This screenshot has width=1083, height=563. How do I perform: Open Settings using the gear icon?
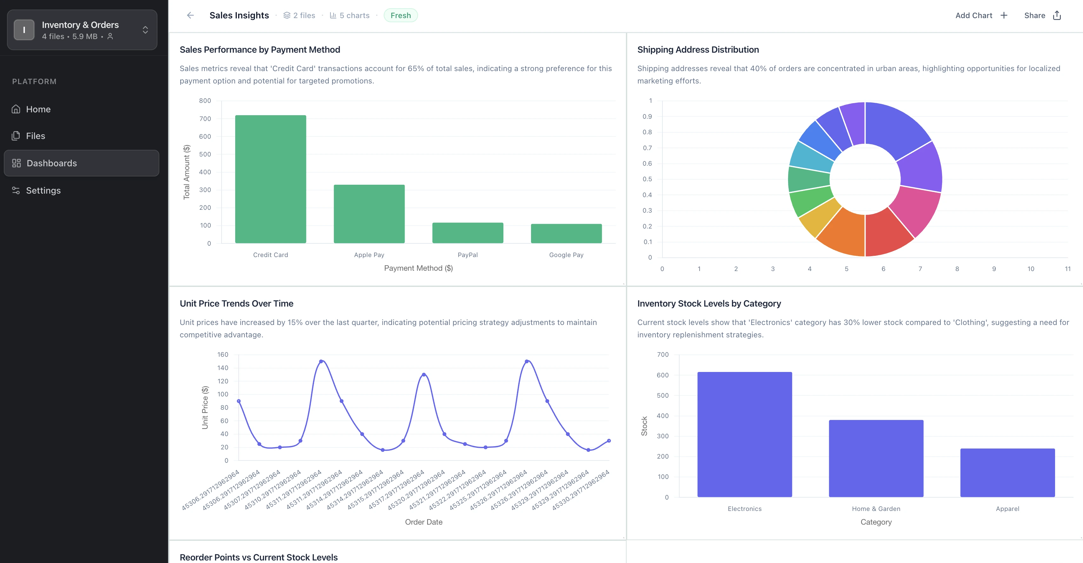16,190
